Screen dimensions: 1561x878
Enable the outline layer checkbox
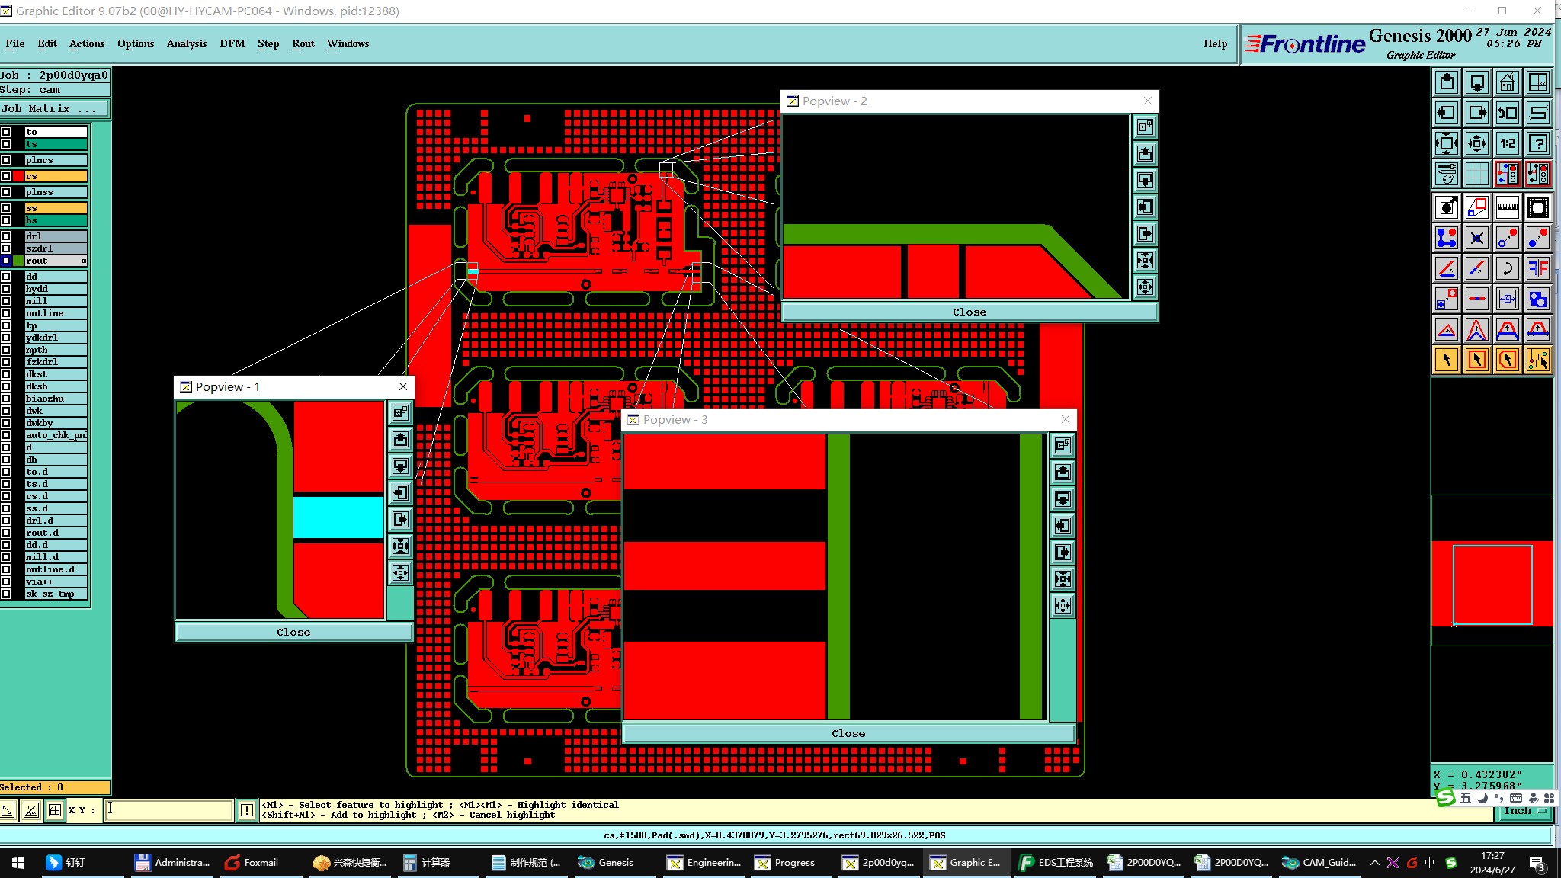[6, 313]
